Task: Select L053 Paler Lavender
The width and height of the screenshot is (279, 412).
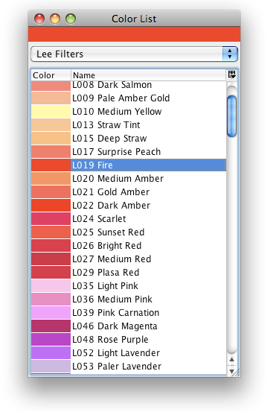Action: (129, 366)
